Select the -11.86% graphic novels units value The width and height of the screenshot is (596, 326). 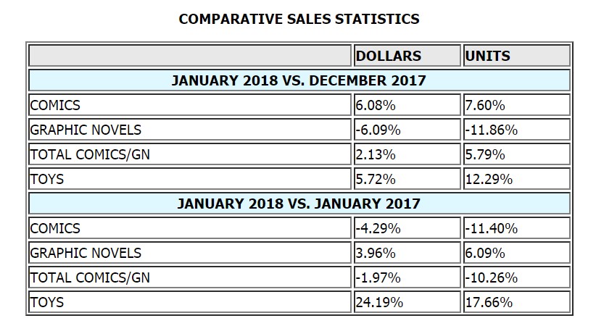click(492, 130)
